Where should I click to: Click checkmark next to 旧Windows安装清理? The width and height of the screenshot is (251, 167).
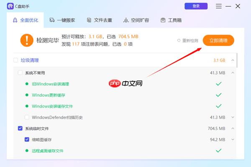[x=219, y=84]
